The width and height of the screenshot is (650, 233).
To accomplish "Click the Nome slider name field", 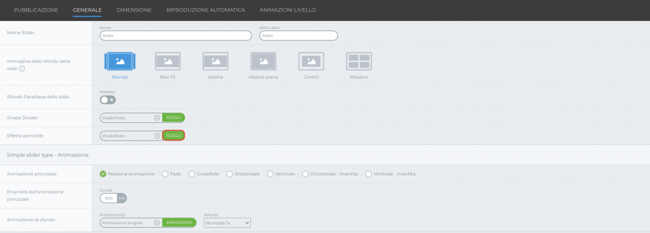I will coord(176,36).
